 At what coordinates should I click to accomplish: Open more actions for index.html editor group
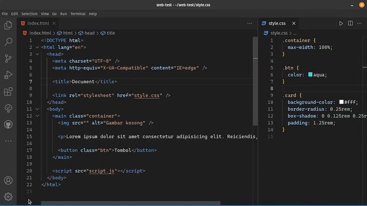coord(250,23)
